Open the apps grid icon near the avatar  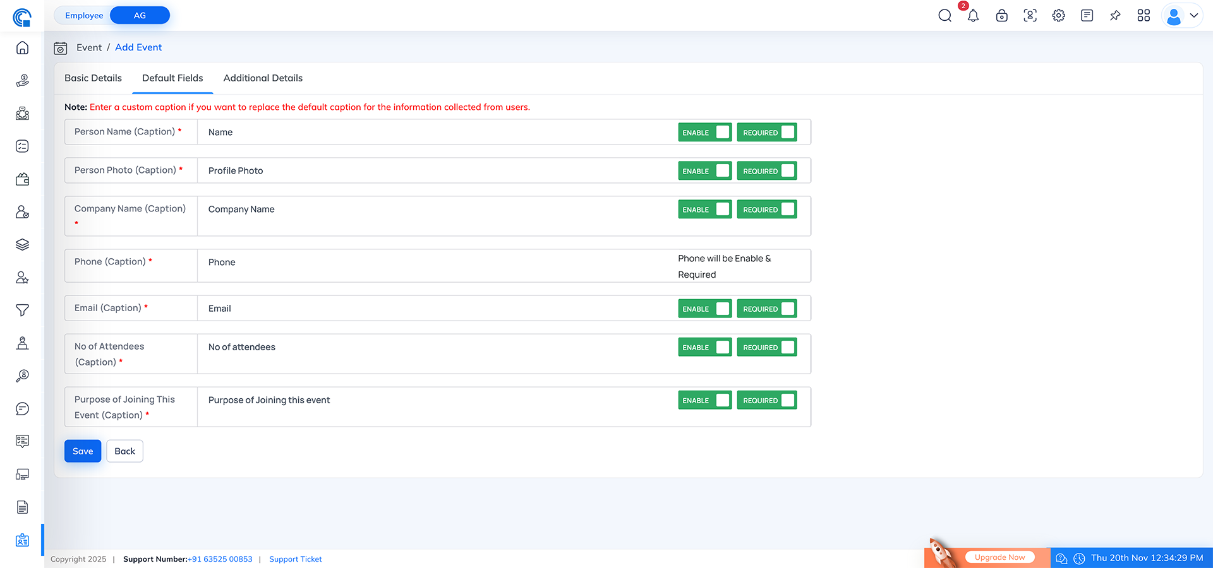click(x=1144, y=15)
